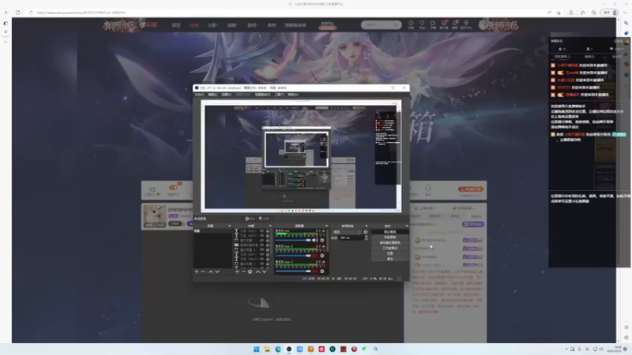Open the 分类 dropdown in Douyu navigation
This screenshot has height=355, width=632.
pyautogui.click(x=213, y=25)
